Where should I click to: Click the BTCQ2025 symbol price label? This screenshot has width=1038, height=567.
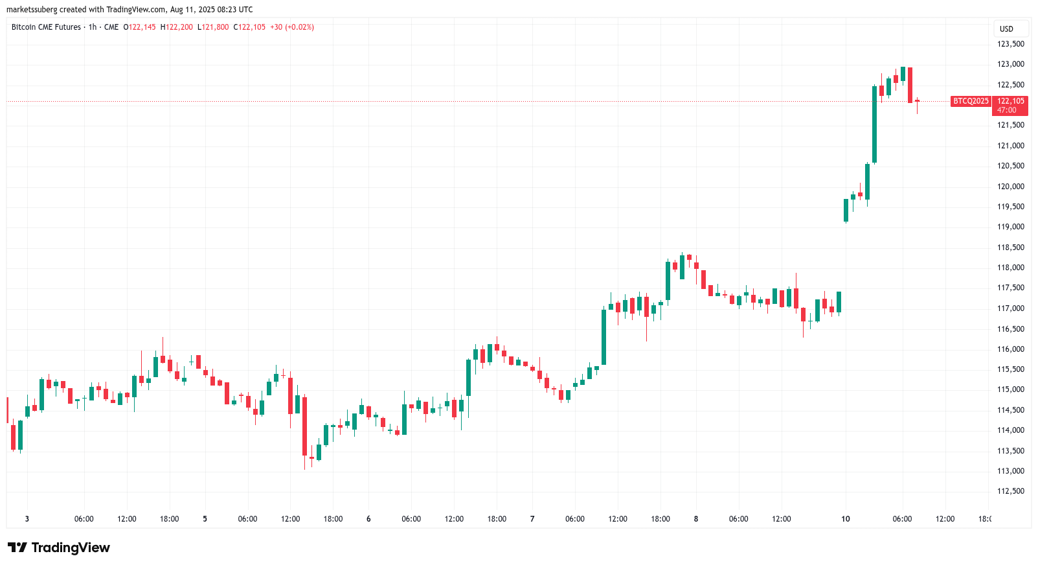pos(971,101)
